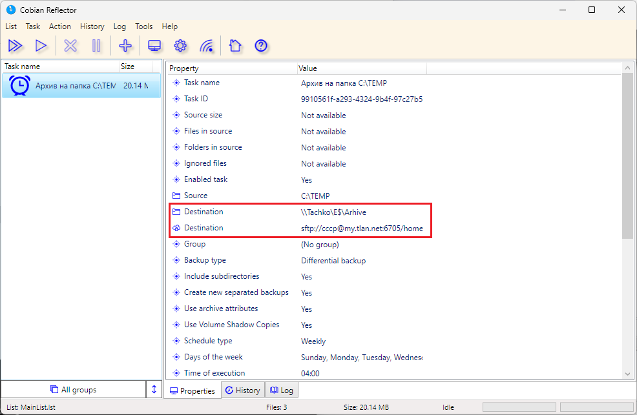Click the sftp://cccp@my.tlan.net destination value
Image resolution: width=637 pixels, height=415 pixels.
pyautogui.click(x=362, y=228)
